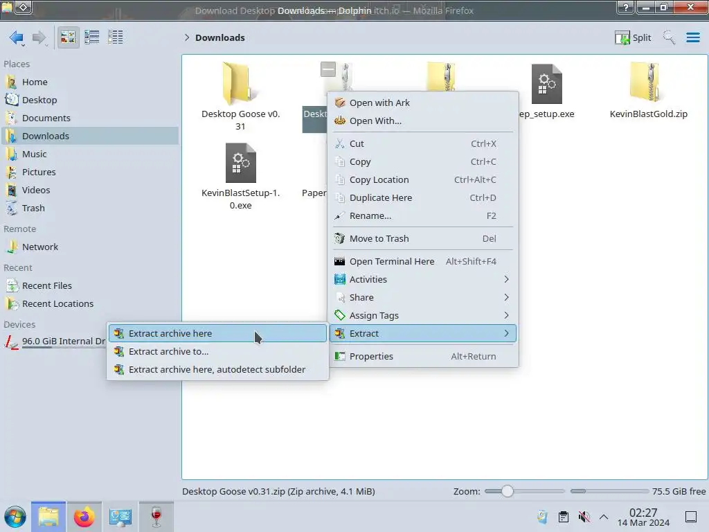This screenshot has height=532, width=709.
Task: Open Properties from context menu
Action: coord(424,357)
